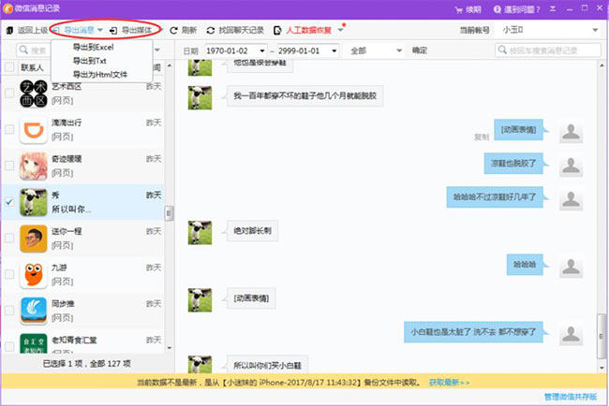Open 找回聊天记录 recovery tool
The height and width of the screenshot is (406, 609).
[211, 30]
